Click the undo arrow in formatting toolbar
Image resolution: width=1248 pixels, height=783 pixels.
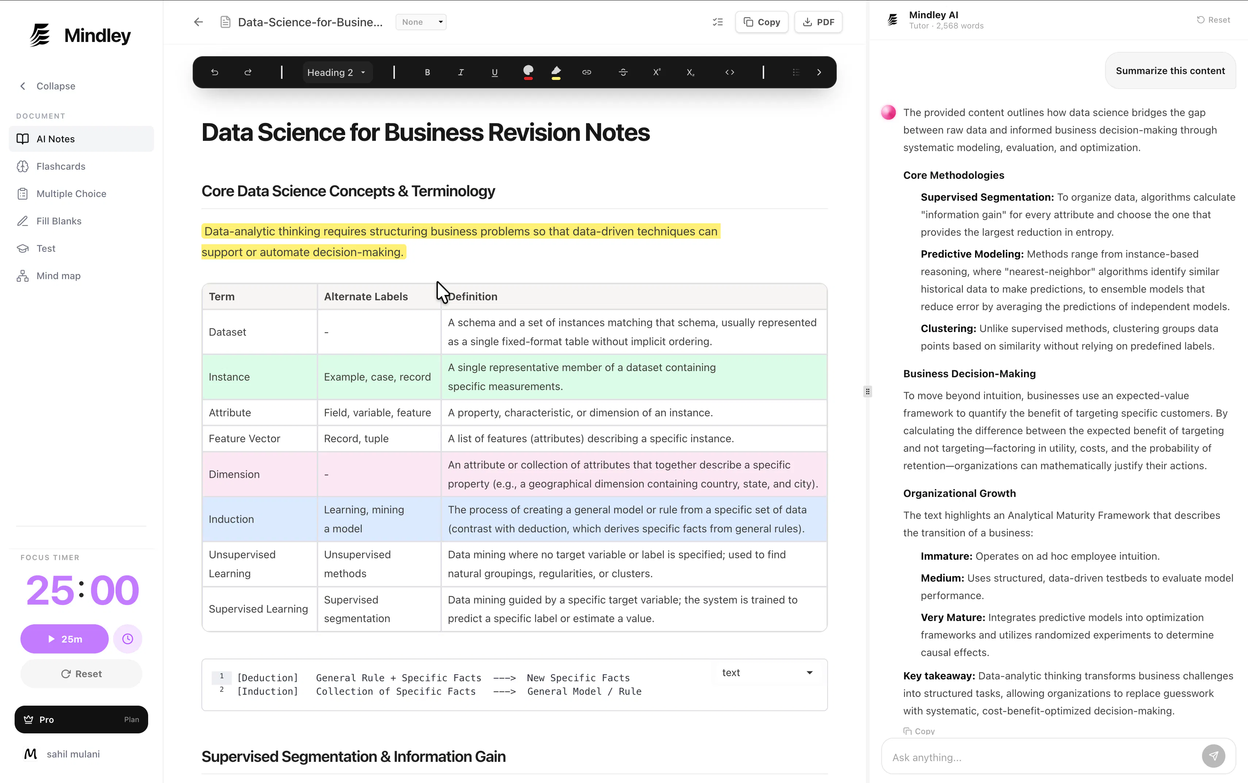pos(215,73)
